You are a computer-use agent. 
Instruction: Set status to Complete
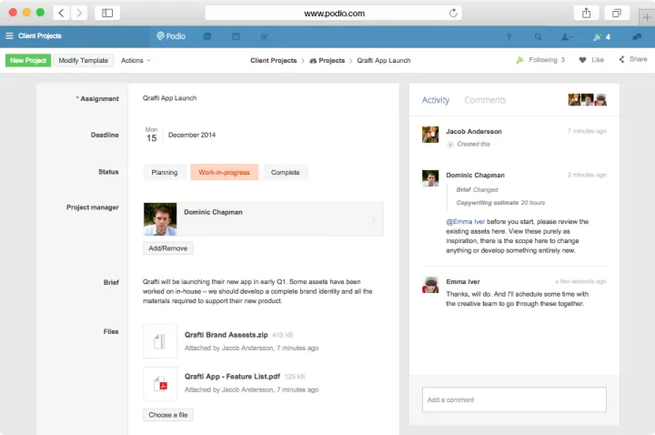(286, 172)
